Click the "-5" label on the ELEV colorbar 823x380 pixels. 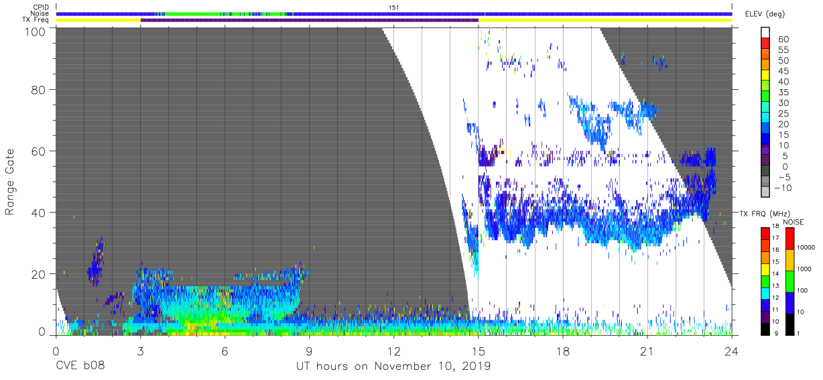point(784,178)
